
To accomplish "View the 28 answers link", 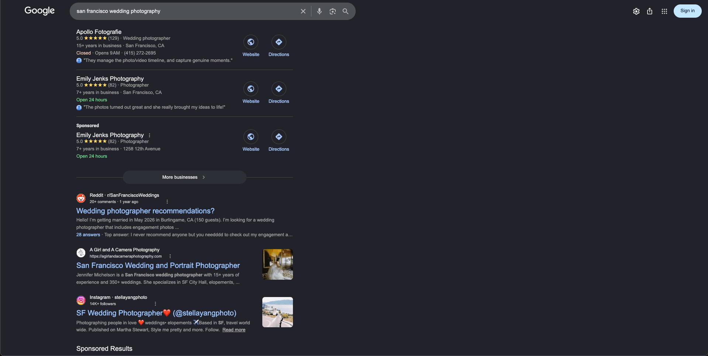I will [x=88, y=235].
